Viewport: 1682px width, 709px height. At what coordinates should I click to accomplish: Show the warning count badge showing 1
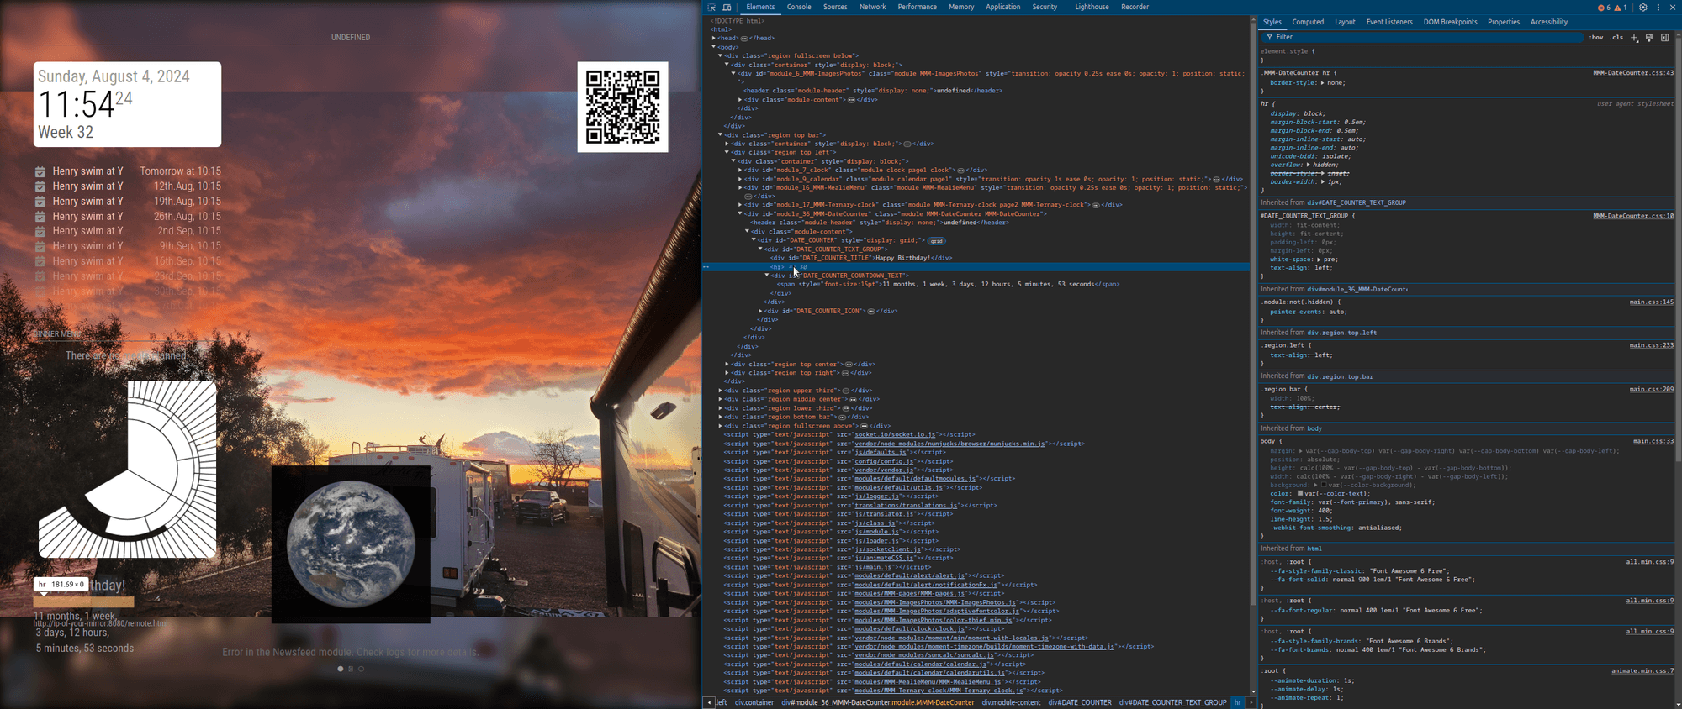coord(1620,7)
